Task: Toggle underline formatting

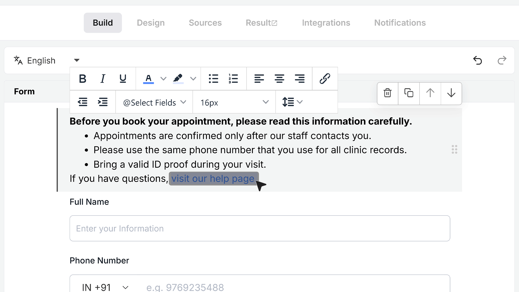Action: tap(123, 79)
